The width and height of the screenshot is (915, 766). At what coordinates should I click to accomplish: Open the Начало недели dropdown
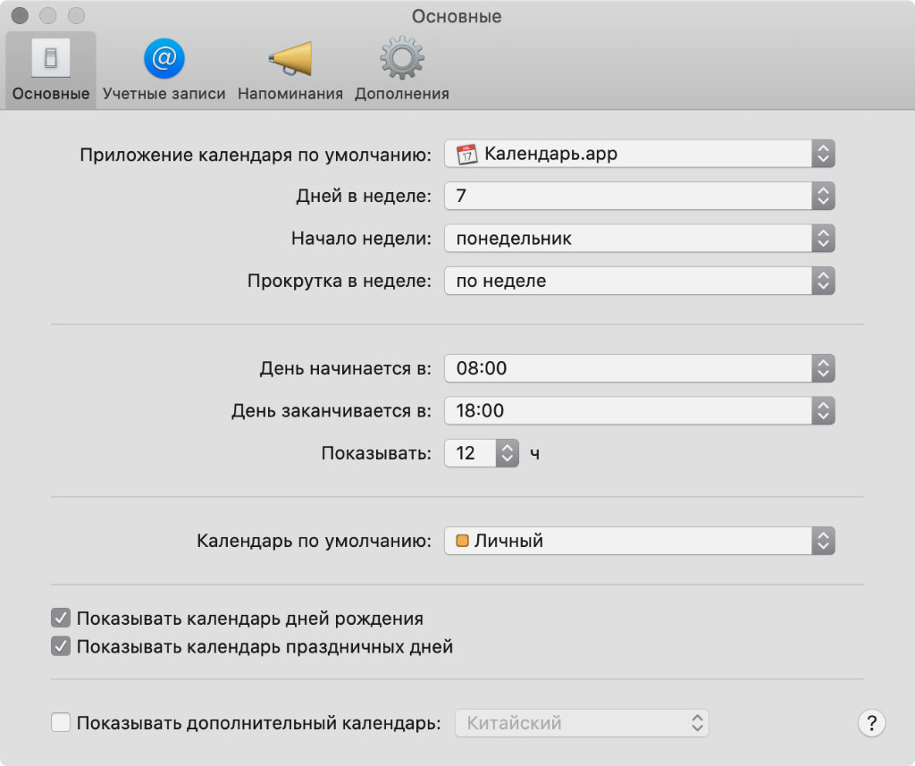[x=640, y=239]
